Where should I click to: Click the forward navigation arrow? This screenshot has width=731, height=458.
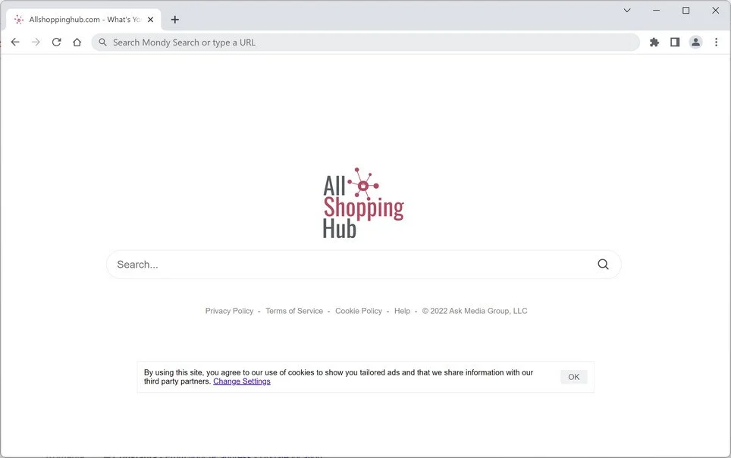pos(36,42)
